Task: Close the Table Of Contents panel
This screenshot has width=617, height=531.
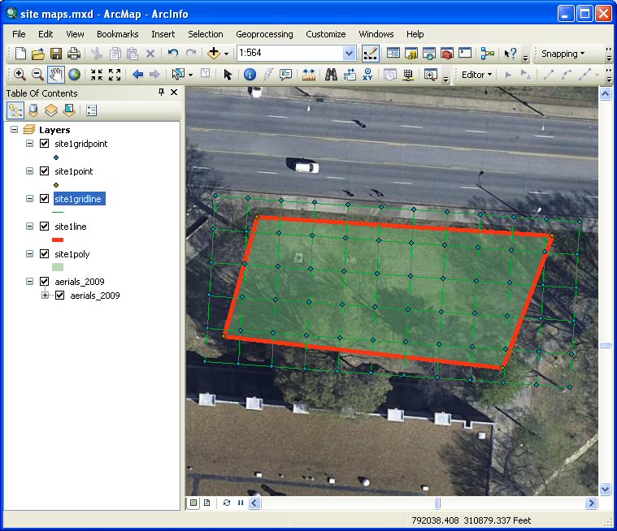Action: pyautogui.click(x=174, y=93)
